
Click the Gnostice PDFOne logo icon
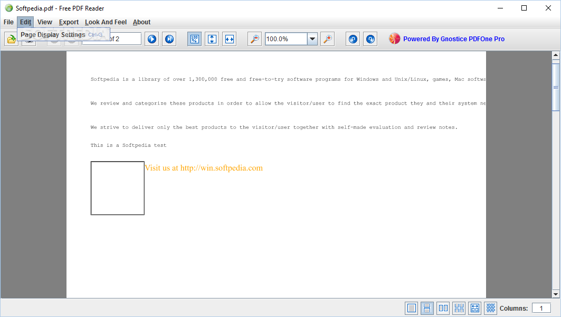(395, 39)
